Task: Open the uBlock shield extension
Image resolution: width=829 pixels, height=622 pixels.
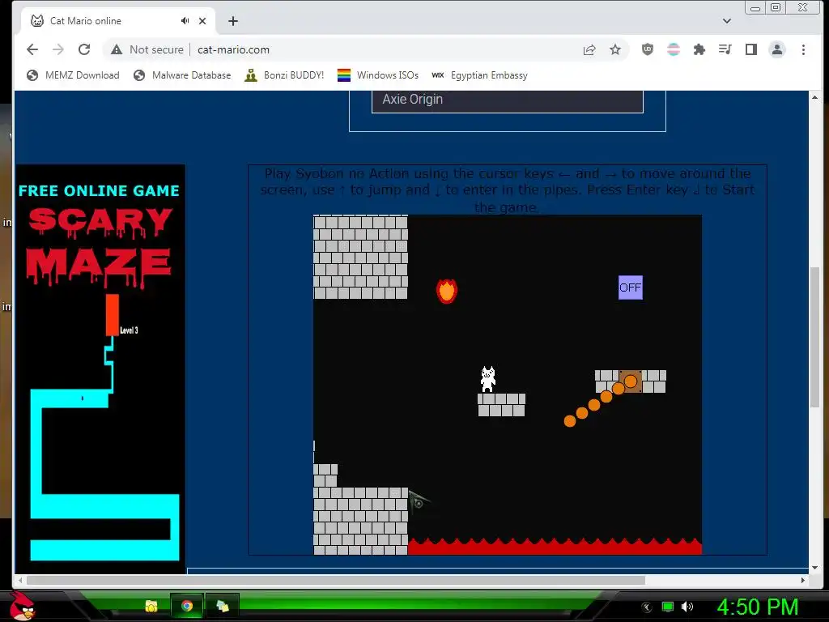Action: tap(647, 49)
